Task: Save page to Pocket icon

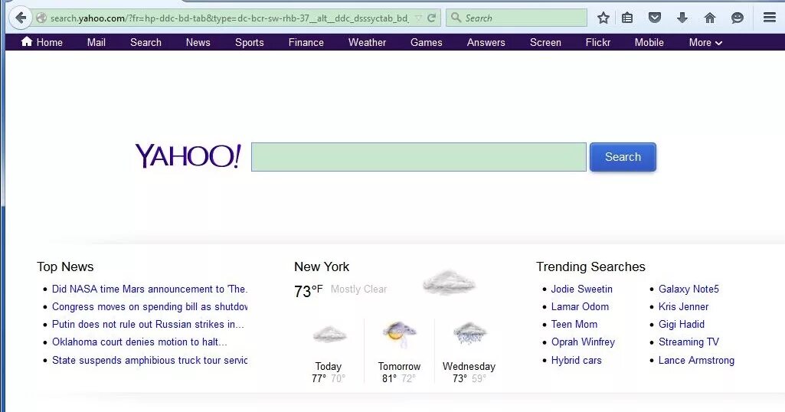Action: pos(654,18)
